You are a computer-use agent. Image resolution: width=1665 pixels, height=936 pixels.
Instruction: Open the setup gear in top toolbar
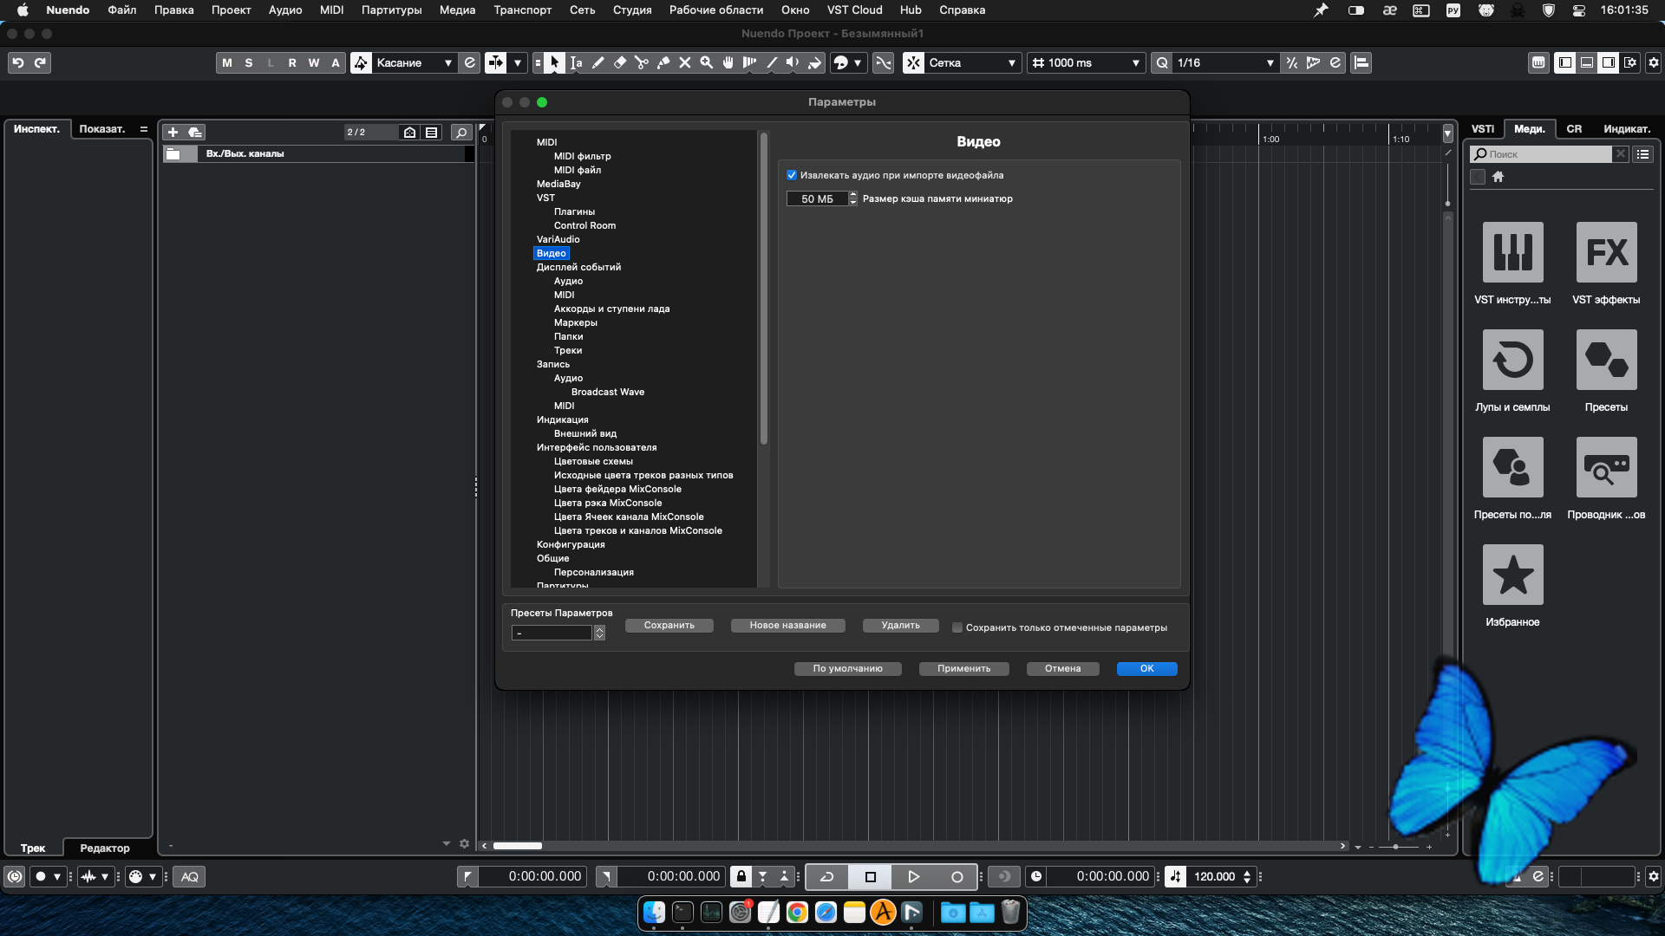click(x=1654, y=62)
